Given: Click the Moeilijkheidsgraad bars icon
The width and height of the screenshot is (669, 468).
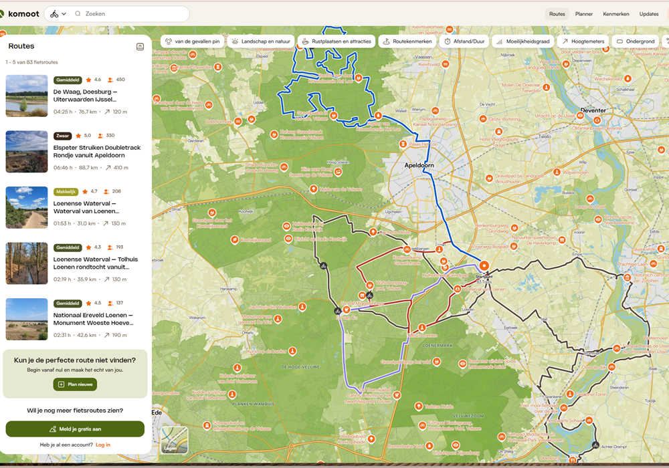Looking at the screenshot, I should click(x=499, y=41).
